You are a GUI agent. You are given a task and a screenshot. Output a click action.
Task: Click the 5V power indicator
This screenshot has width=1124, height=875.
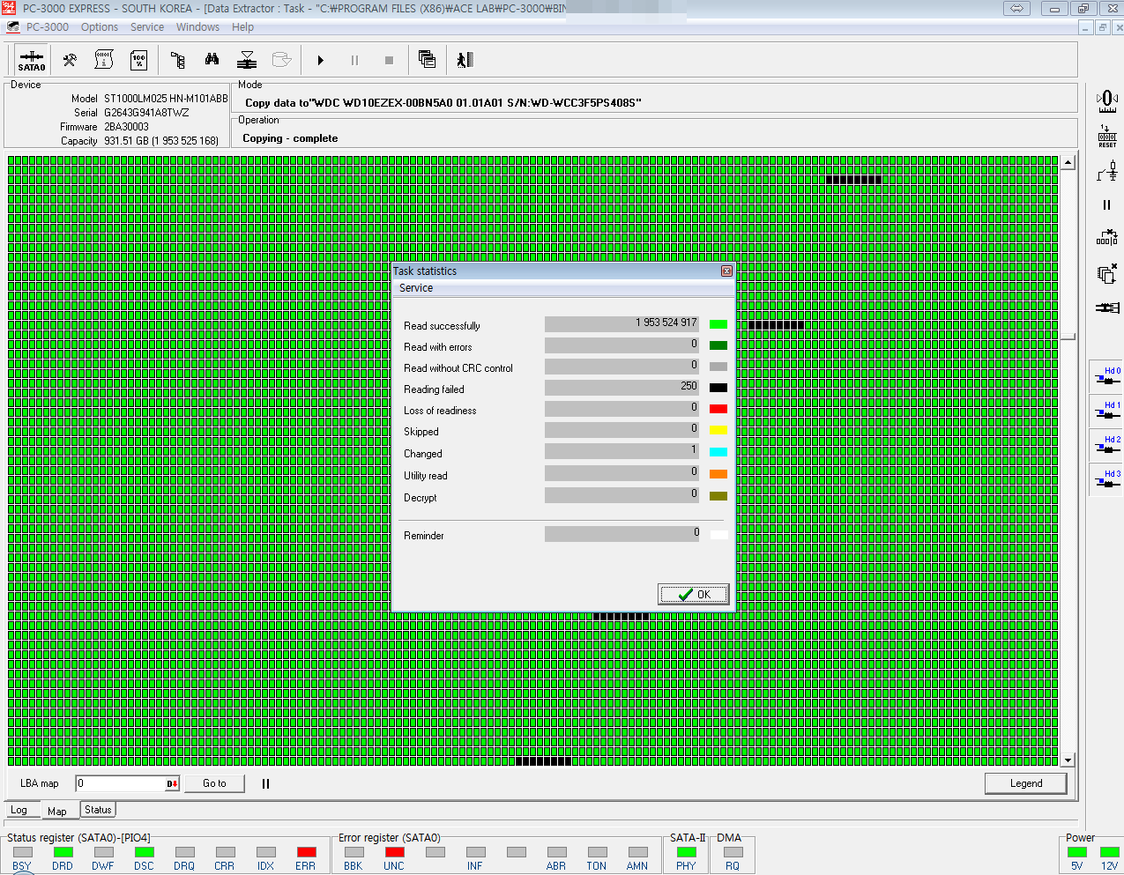pos(1077,852)
